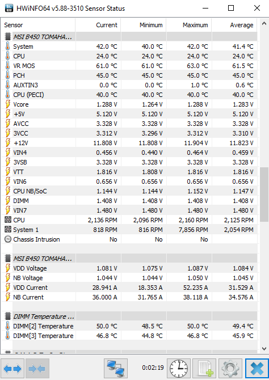Select the 3VCC sensor row

pyautogui.click(x=129, y=133)
